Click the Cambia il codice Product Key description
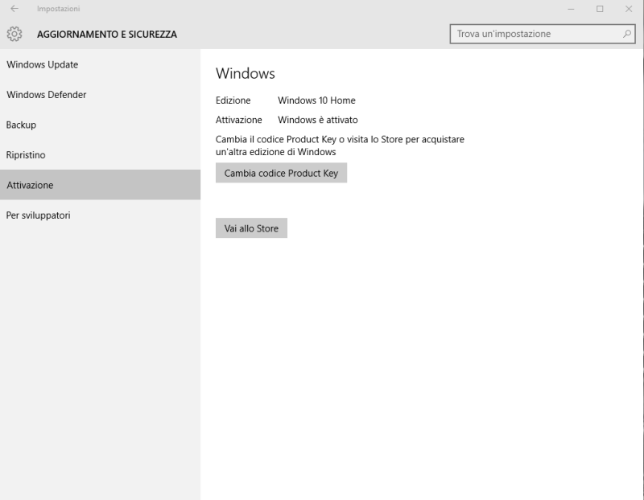Screen dimensions: 644x500 point(340,145)
